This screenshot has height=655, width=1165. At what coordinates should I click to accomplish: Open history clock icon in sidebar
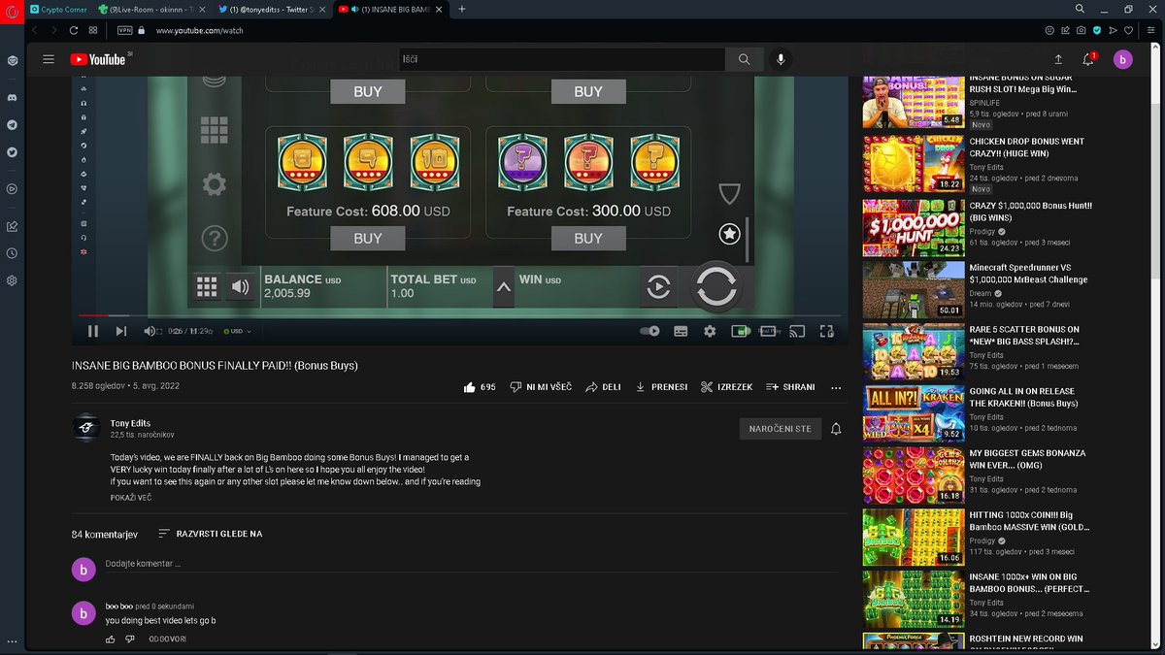[12, 253]
